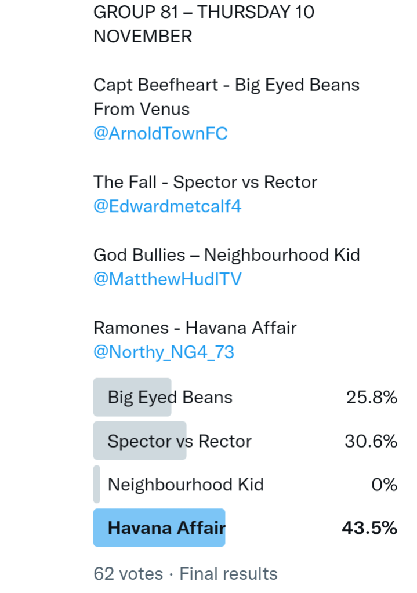The height and width of the screenshot is (593, 417).
Task: Open the @MatthewHudITV profile
Action: tap(167, 279)
